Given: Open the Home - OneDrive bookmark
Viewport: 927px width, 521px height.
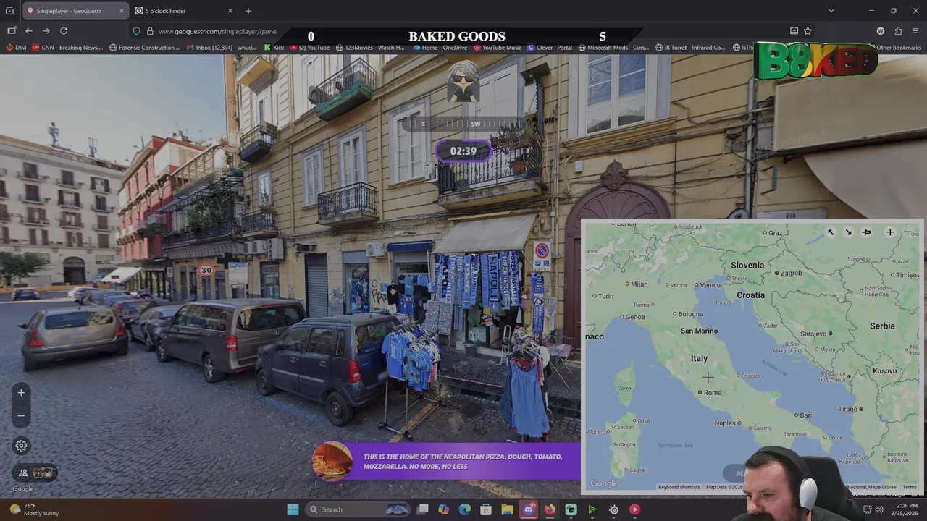Looking at the screenshot, I should (440, 48).
